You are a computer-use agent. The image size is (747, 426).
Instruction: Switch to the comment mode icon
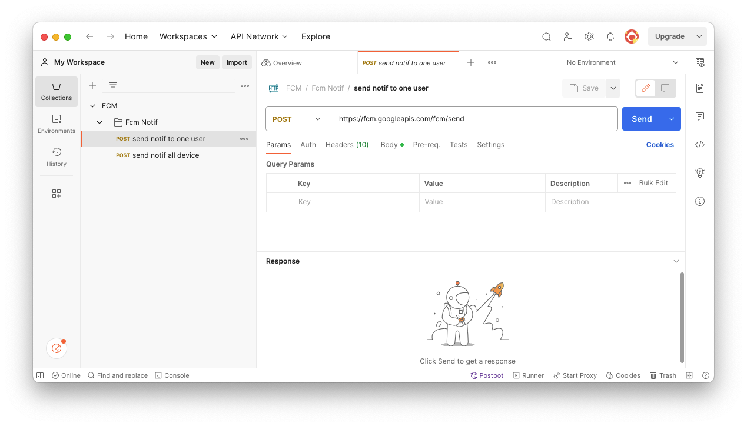[665, 88]
